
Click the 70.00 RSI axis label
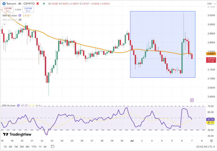[211, 106]
